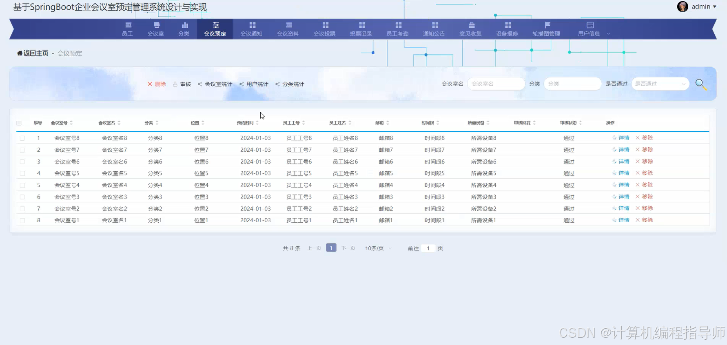
Task: Select page 1 in pagination
Action: click(331, 248)
